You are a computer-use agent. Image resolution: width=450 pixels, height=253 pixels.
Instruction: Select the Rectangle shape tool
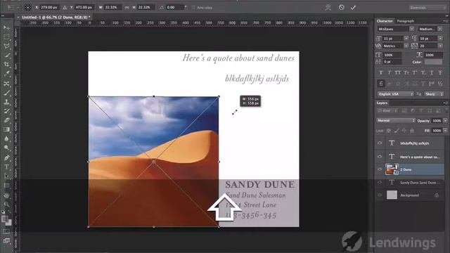(x=6, y=186)
